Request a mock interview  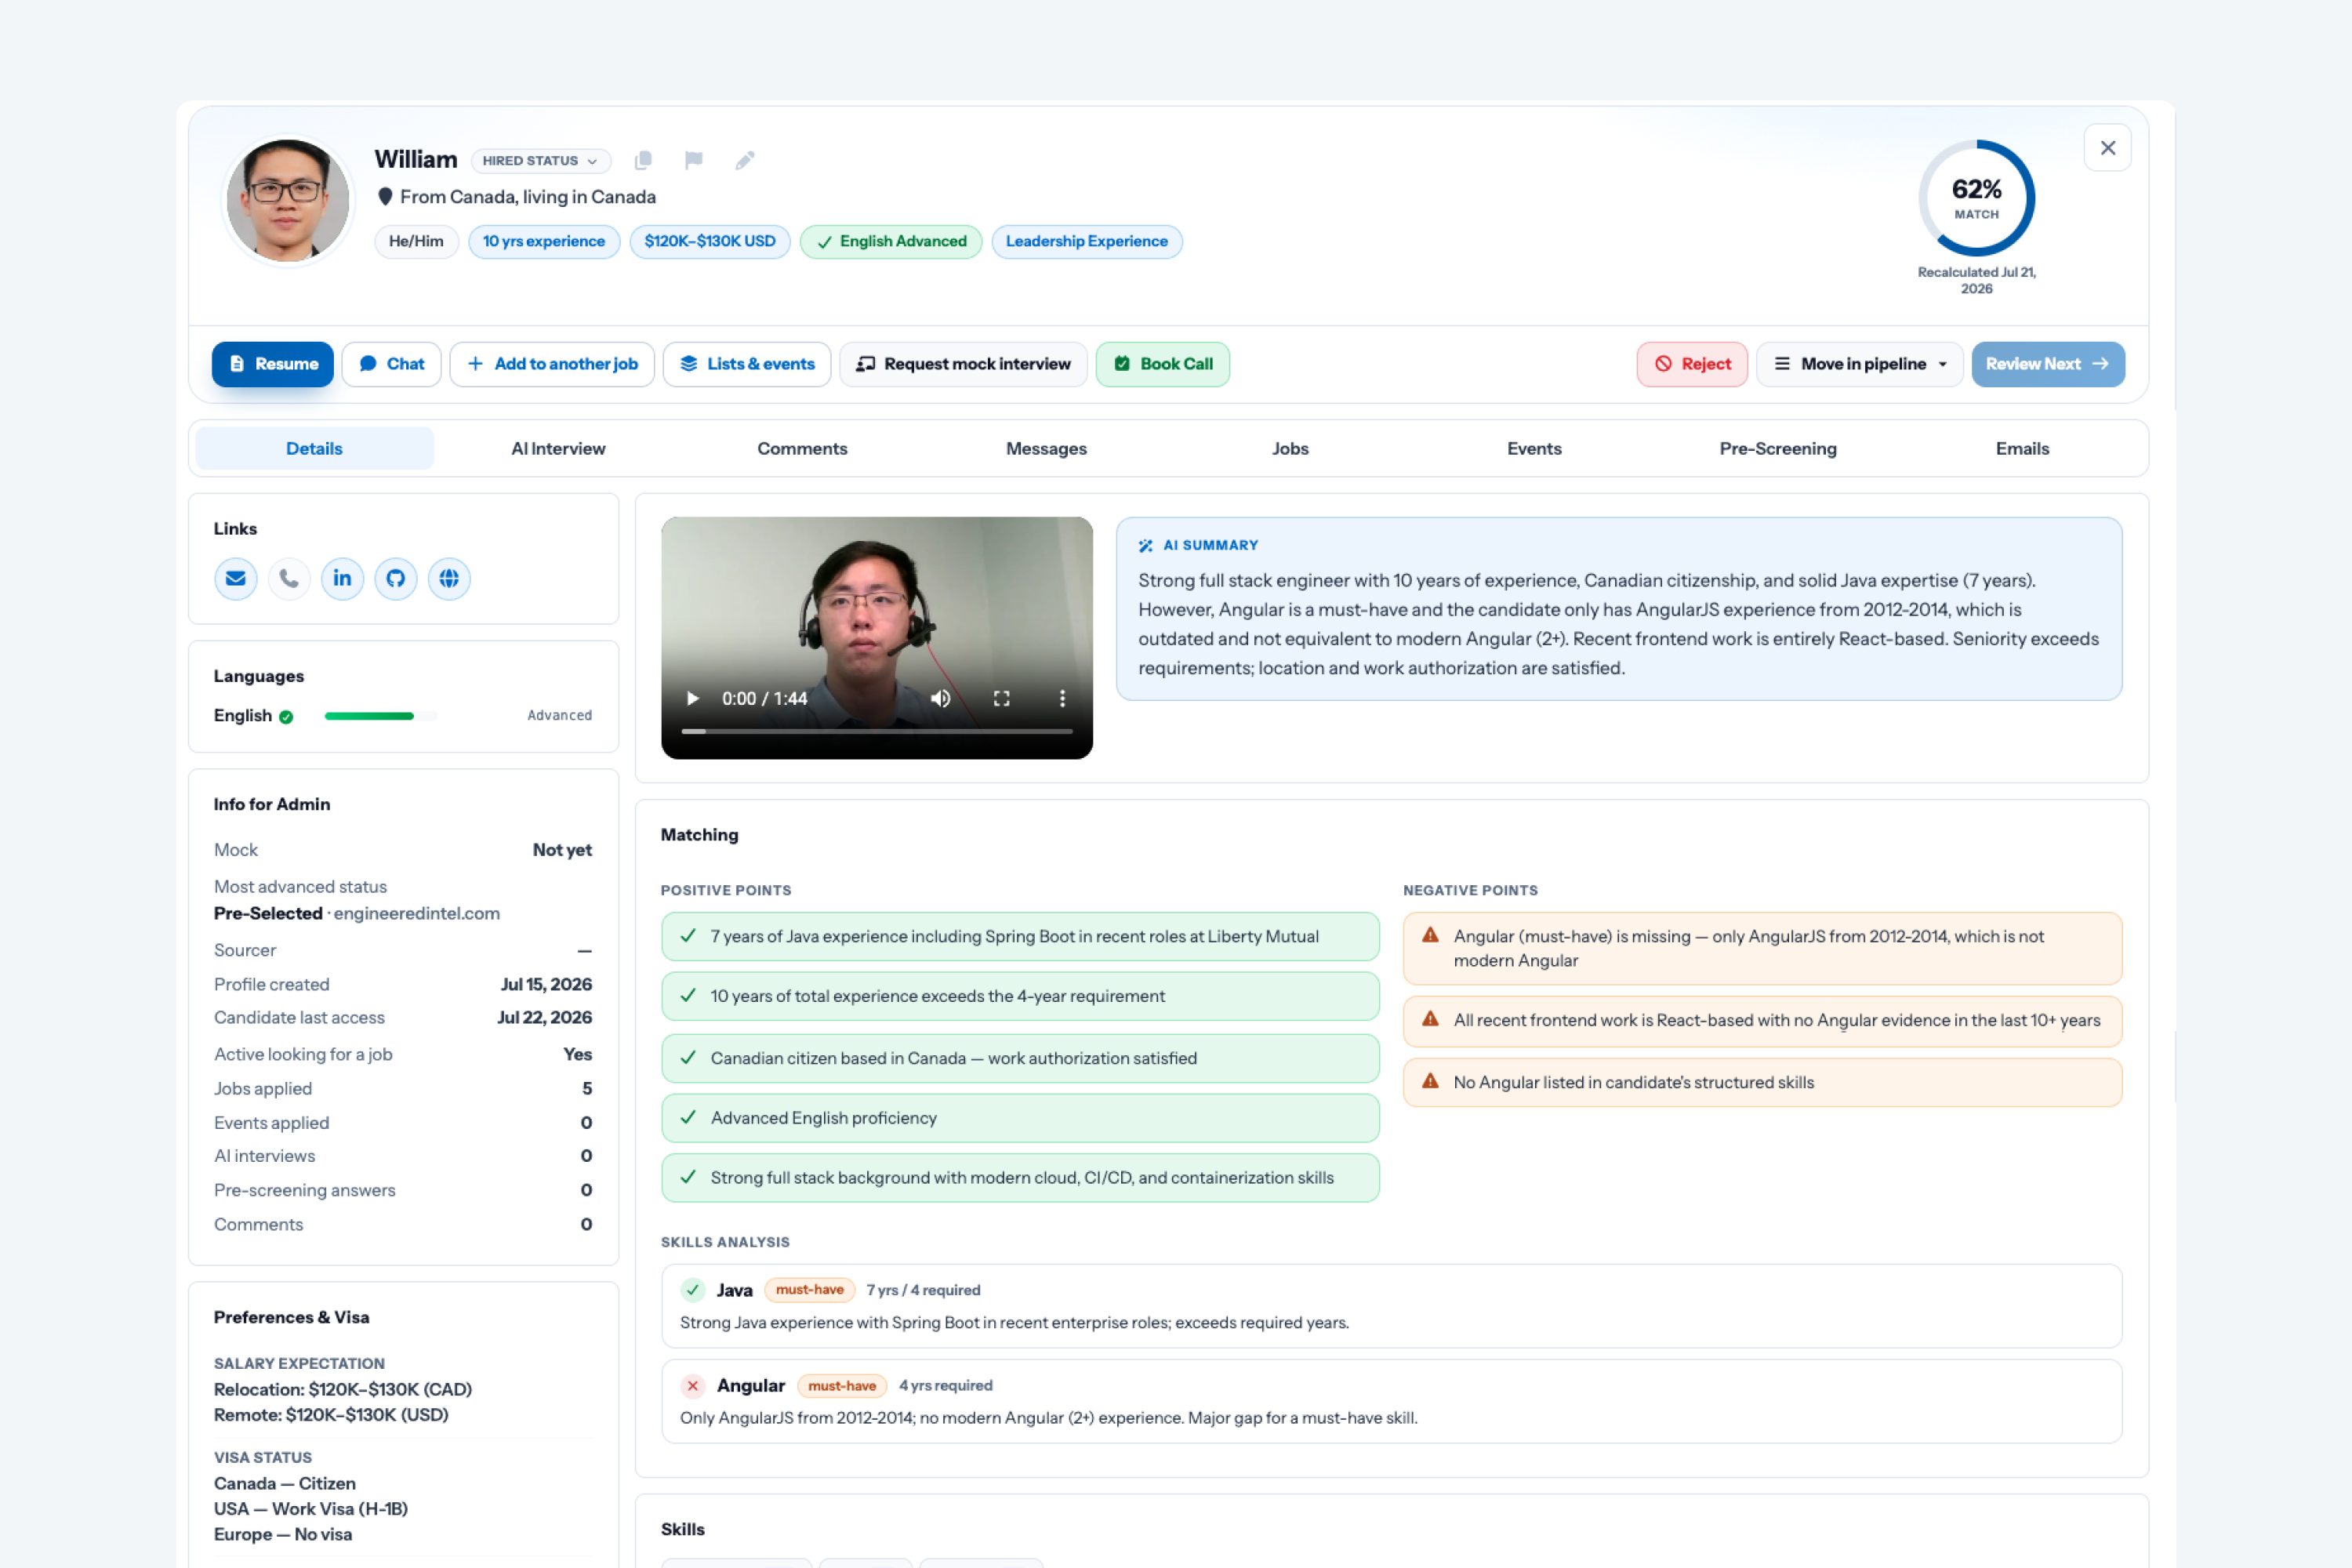point(963,364)
